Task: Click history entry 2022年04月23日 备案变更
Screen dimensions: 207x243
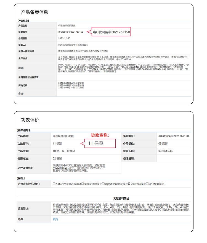Action: (71, 85)
